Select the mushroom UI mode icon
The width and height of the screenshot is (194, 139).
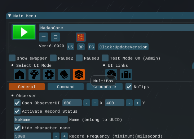(34, 75)
